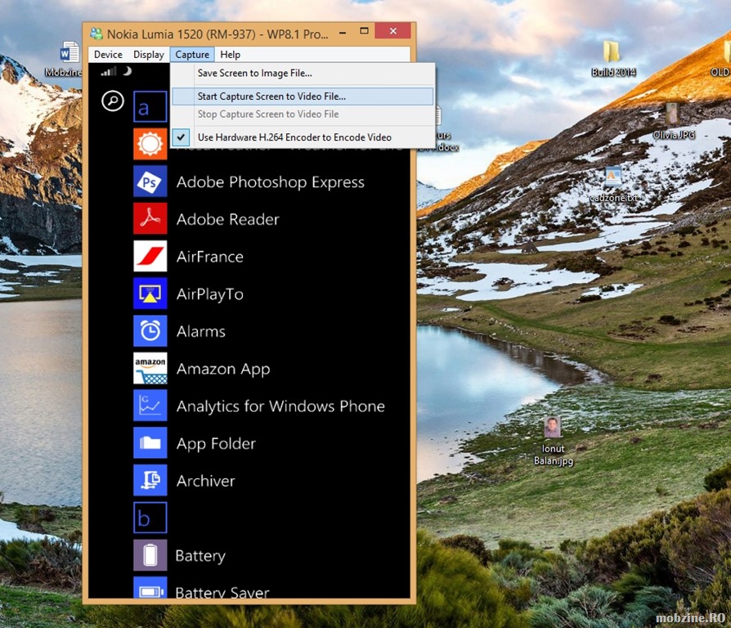The image size is (731, 628).
Task: Select the Build 2014 folder on desktop
Action: pyautogui.click(x=612, y=58)
